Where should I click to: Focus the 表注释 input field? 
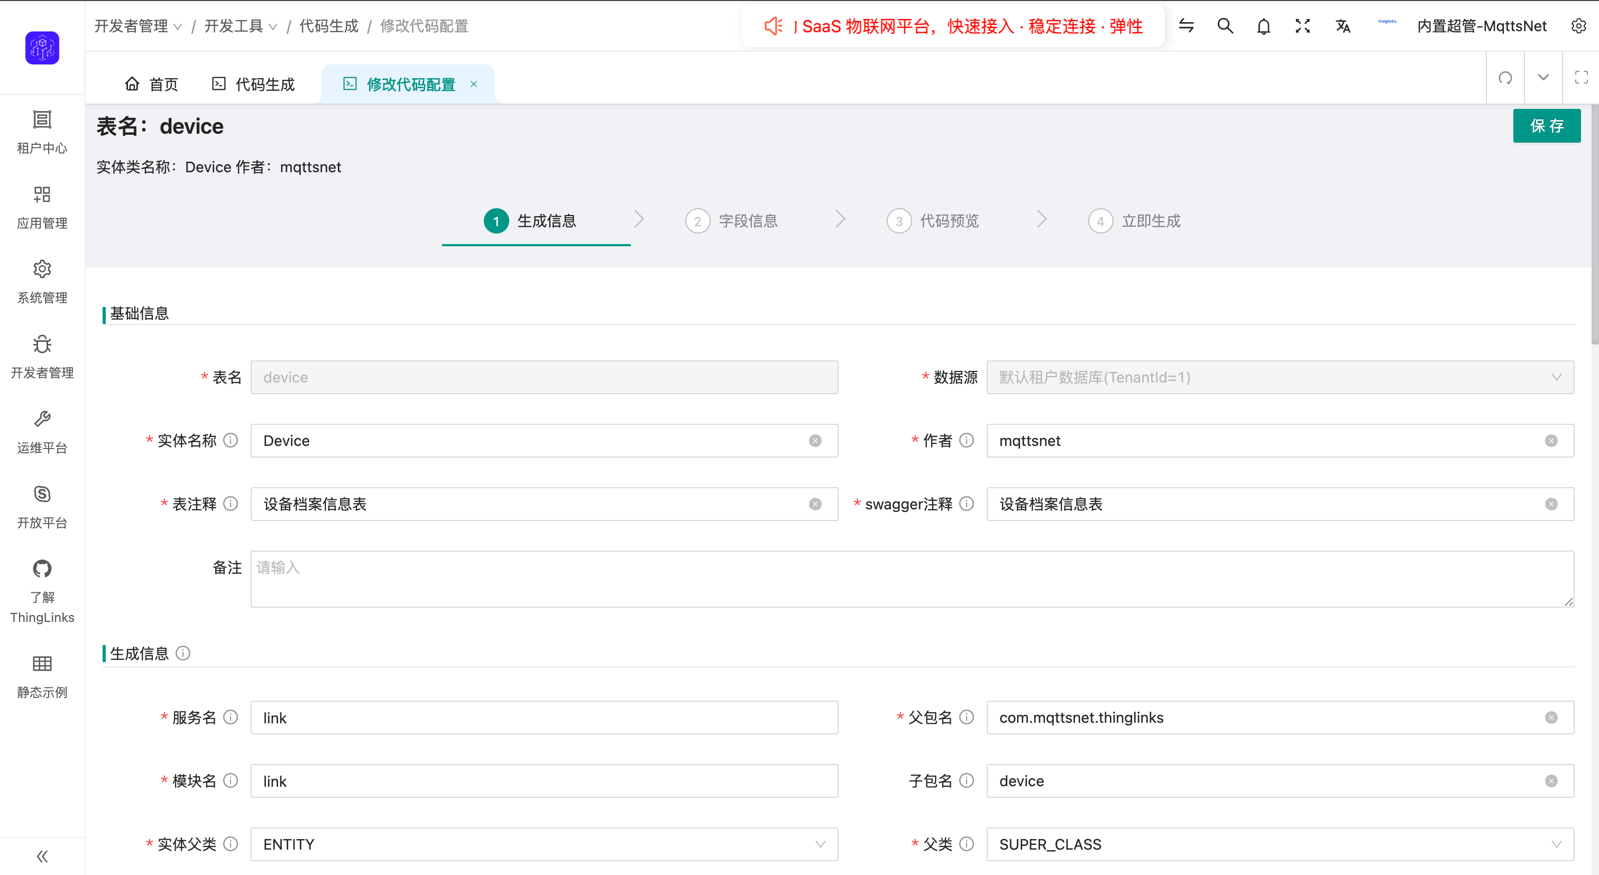544,504
